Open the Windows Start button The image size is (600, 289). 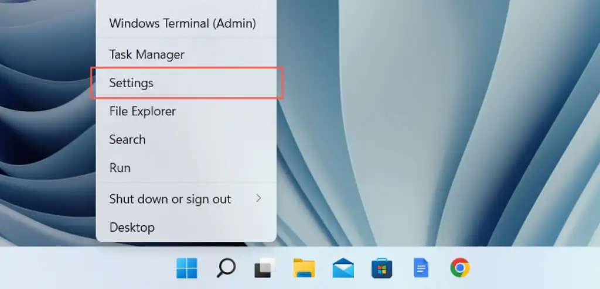click(186, 269)
